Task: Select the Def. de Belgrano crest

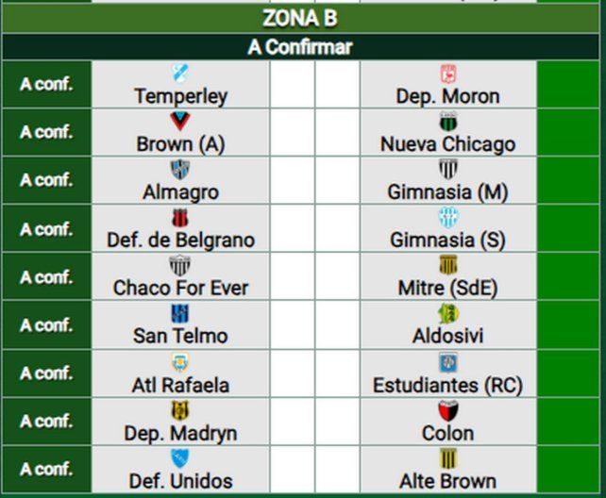Action: pyautogui.click(x=180, y=218)
